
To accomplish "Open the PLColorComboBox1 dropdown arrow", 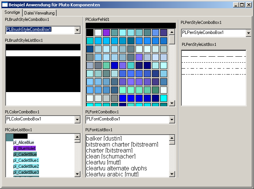I will click(x=77, y=120).
